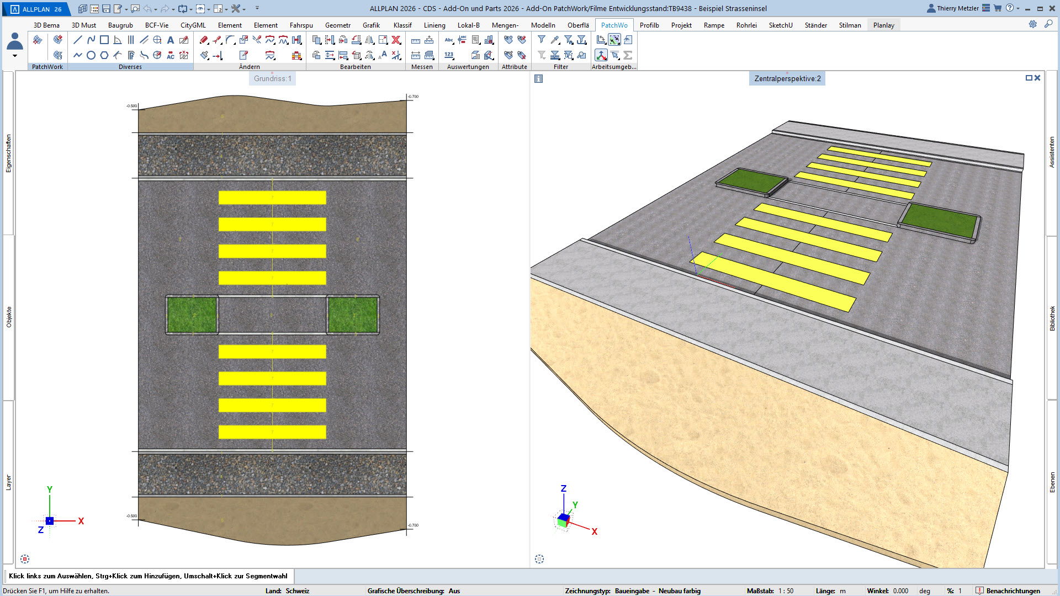This screenshot has height=596, width=1060.
Task: Toggle Grafische Überschreibung Aus in status bar
Action: 454,590
